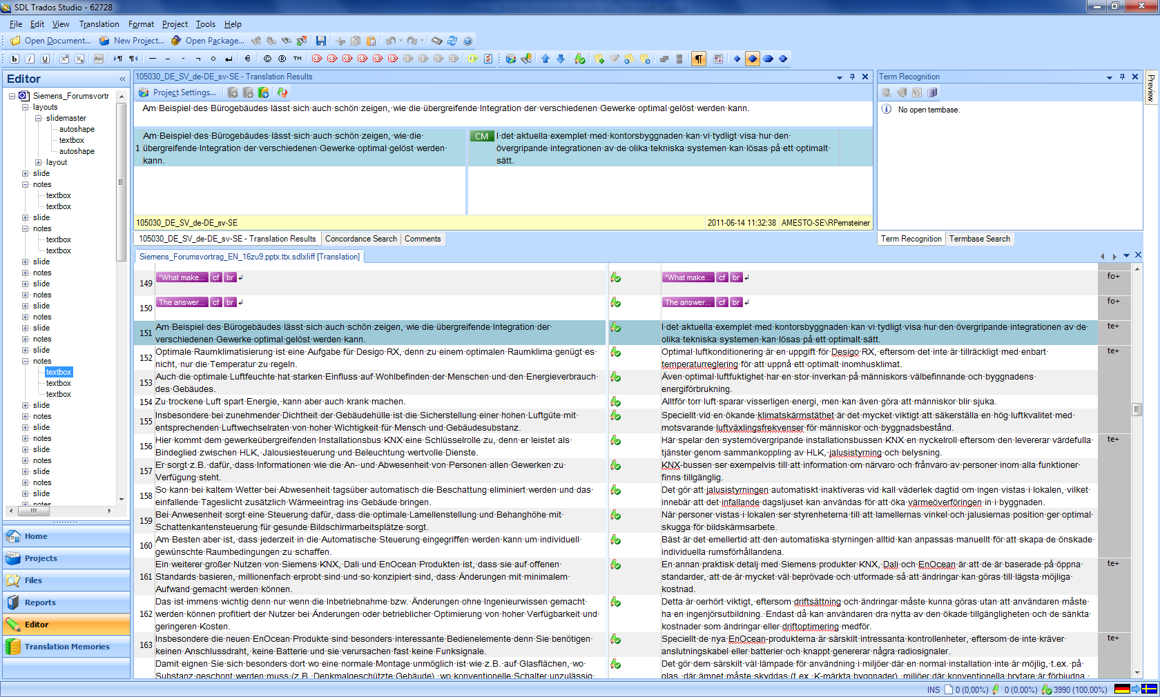Click the Open Package button
This screenshot has height=697, width=1160.
pos(207,41)
